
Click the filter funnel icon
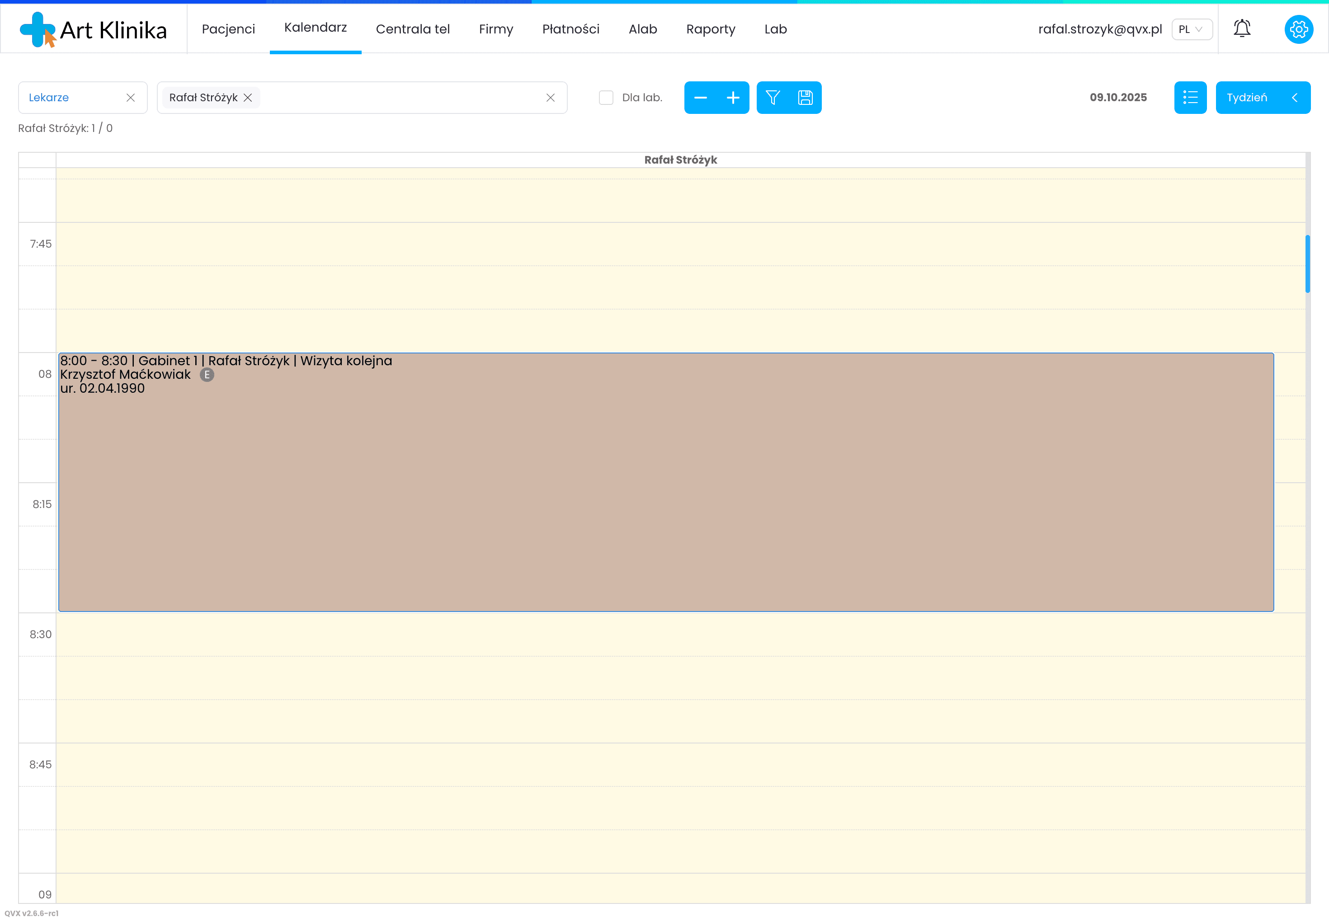[x=773, y=98]
